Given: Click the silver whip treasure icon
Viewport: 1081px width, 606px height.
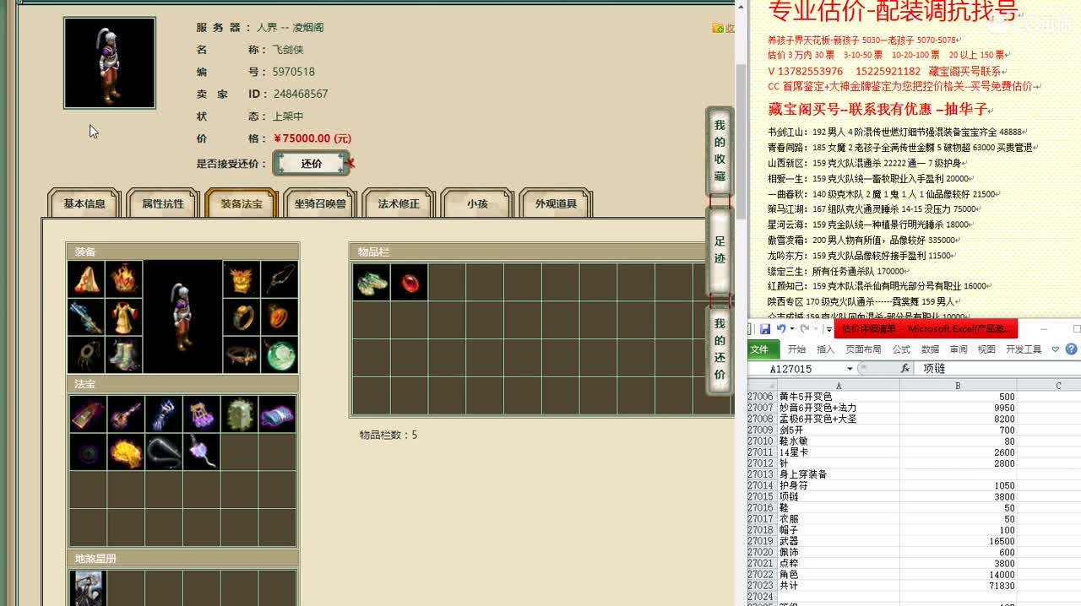Looking at the screenshot, I should tap(164, 452).
